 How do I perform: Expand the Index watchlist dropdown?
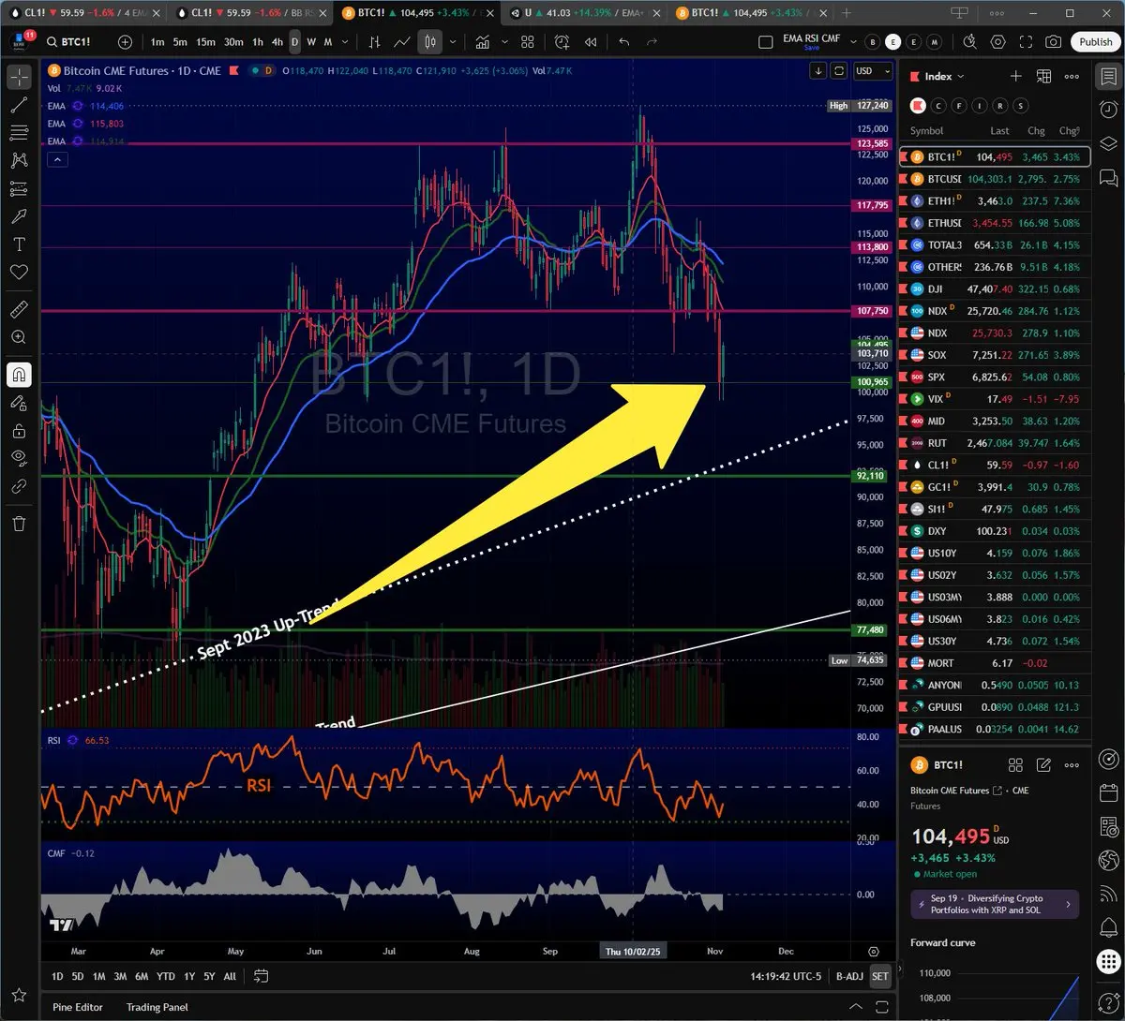pos(944,77)
